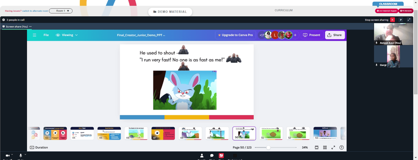Select slide thumbnail 43

pyautogui.click(x=55, y=133)
